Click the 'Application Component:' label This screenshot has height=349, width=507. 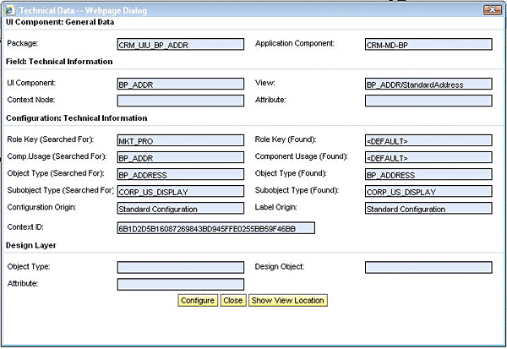[x=295, y=43]
